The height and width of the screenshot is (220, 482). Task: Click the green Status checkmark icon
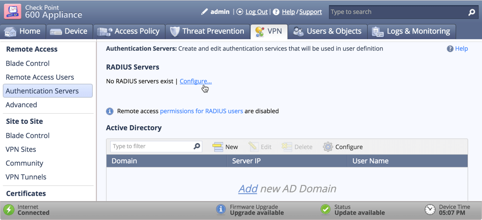click(325, 209)
